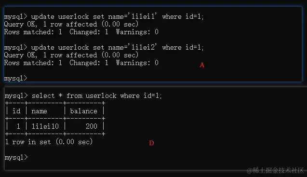Click the empty mysql prompt in terminal D

pos(16,157)
